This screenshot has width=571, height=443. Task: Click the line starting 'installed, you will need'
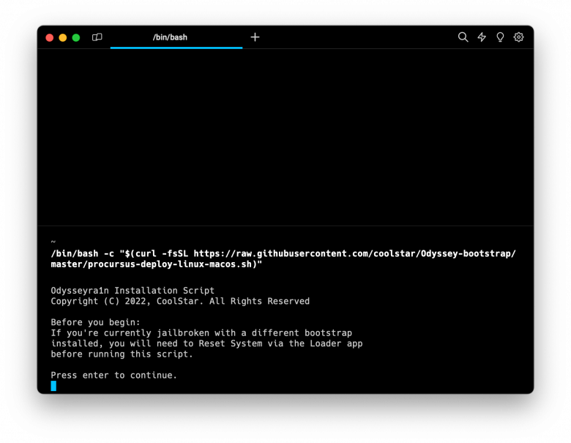coord(206,343)
